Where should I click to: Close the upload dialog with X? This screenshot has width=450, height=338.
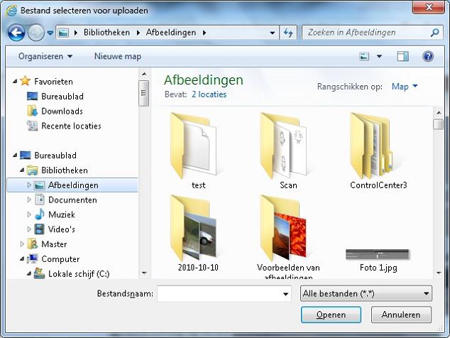[x=429, y=7]
